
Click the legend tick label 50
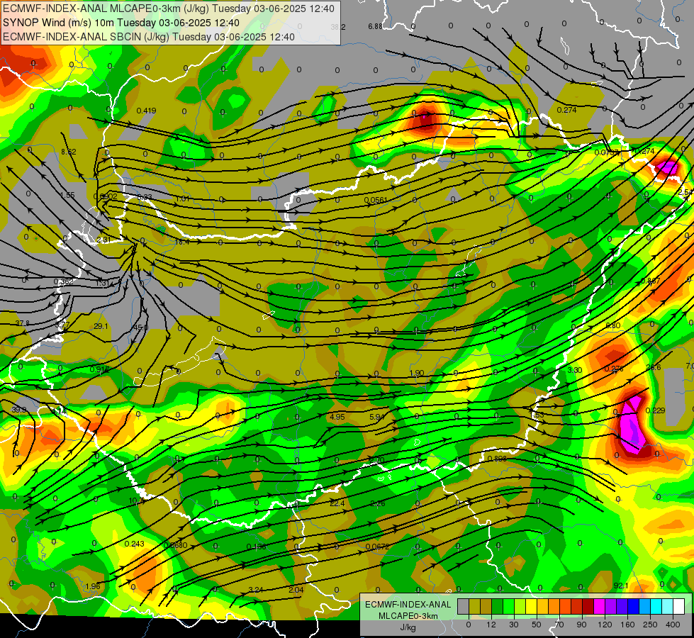click(537, 625)
